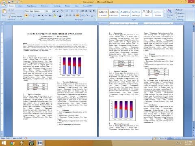Switch to the References tab

pyautogui.click(x=45, y=6)
